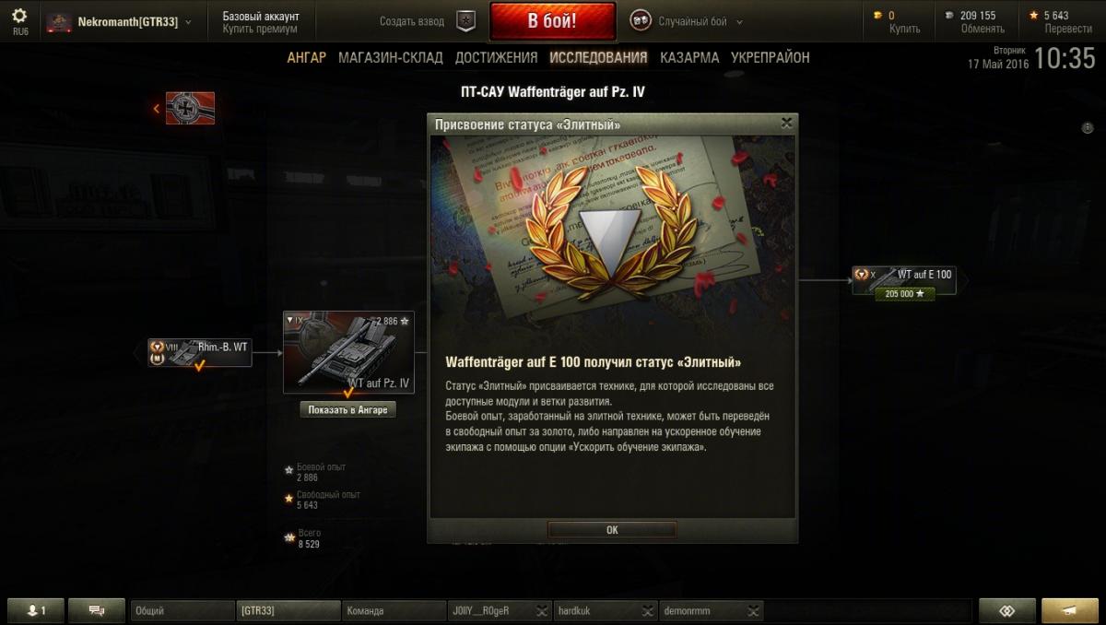Close the hardkuk chat tab
Screen dimensions: 1106x625
click(x=649, y=610)
